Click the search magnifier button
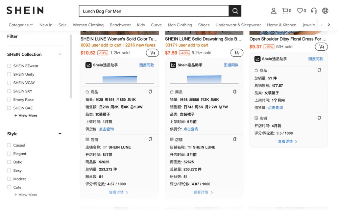Screen dimensions: 338x211 [235, 11]
